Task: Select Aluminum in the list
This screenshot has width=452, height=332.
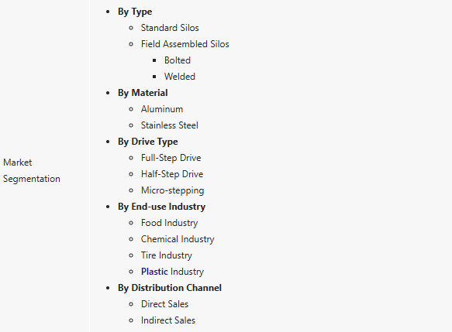Action: 162,109
